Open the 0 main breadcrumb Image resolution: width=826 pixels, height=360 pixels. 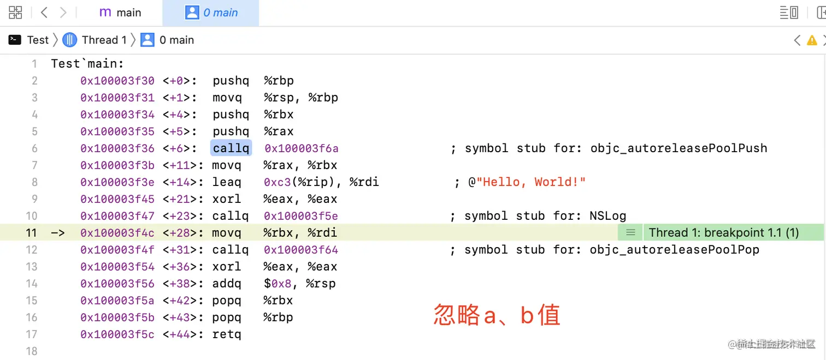pyautogui.click(x=176, y=40)
